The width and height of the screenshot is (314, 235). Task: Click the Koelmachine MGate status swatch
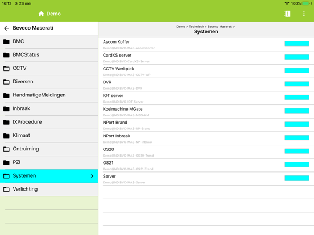tap(297, 111)
